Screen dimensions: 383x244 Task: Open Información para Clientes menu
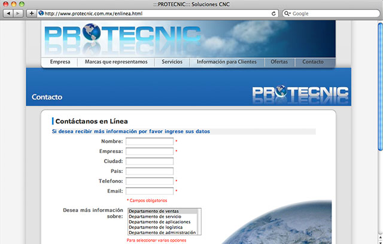[x=227, y=62]
